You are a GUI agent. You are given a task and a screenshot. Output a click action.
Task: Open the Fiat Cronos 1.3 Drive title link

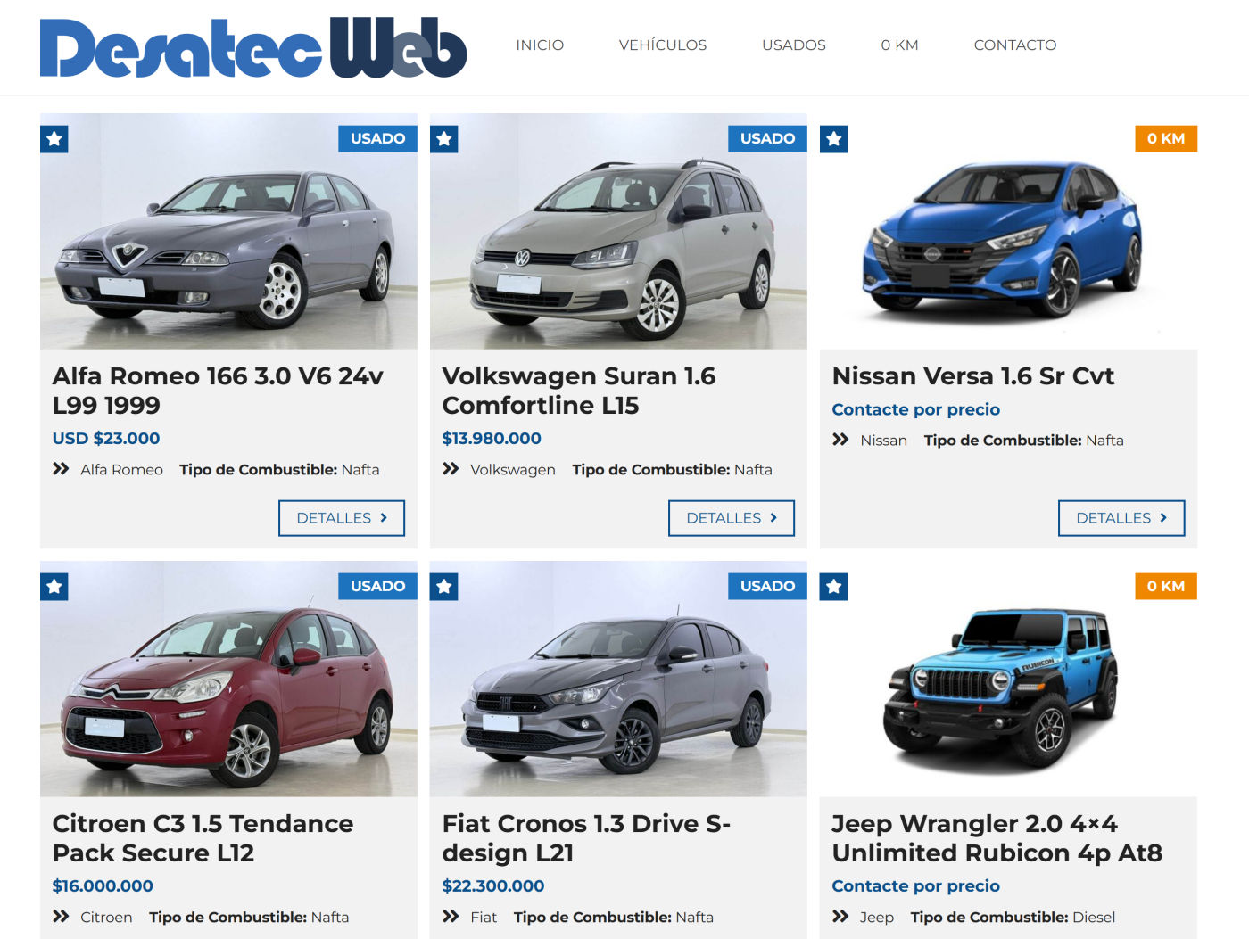pos(586,838)
